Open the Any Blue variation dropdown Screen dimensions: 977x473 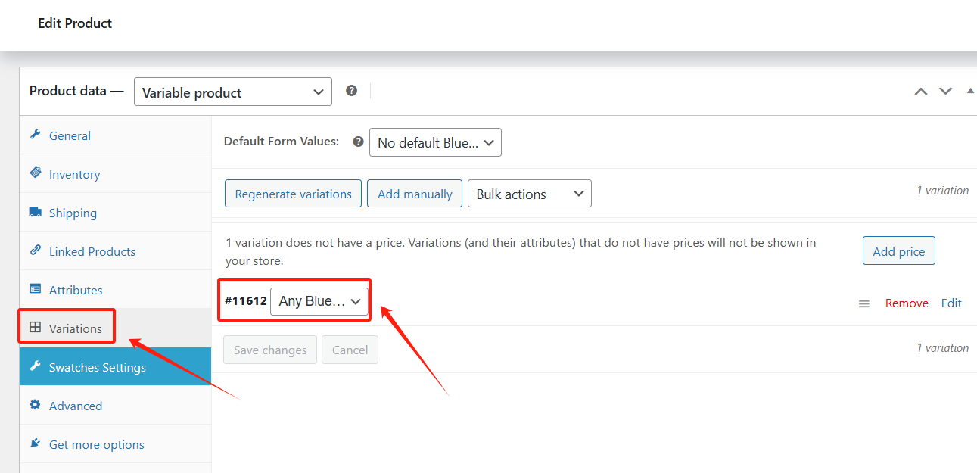point(319,301)
